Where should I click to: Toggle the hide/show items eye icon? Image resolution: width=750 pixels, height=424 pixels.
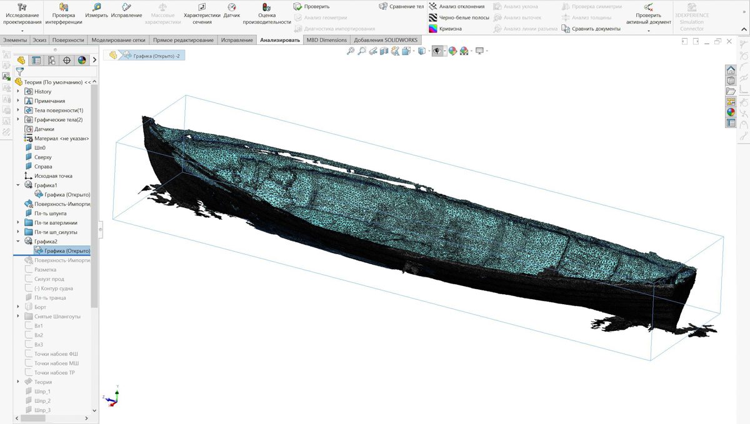coord(437,51)
